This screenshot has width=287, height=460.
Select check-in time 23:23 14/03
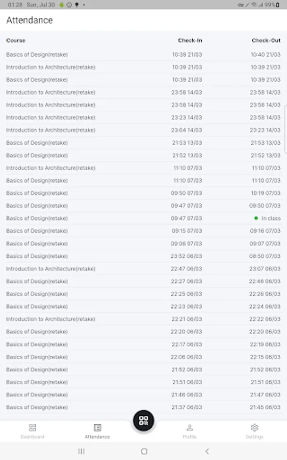click(x=187, y=118)
